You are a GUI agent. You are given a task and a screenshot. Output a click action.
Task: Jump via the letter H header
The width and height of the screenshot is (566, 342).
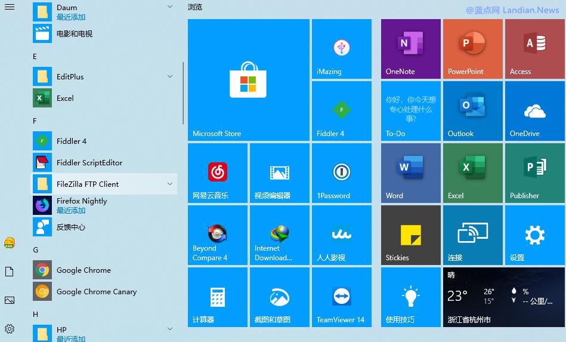(35, 314)
